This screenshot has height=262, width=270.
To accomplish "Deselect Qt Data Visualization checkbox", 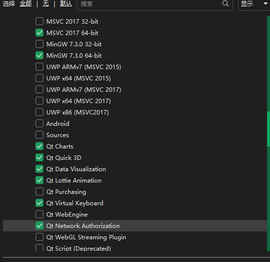I will click(x=39, y=169).
